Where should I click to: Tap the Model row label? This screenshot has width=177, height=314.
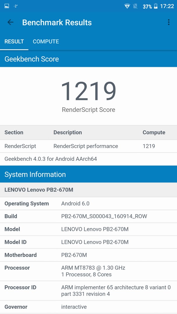click(12, 229)
